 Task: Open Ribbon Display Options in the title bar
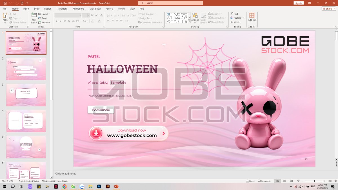coord(310,3)
